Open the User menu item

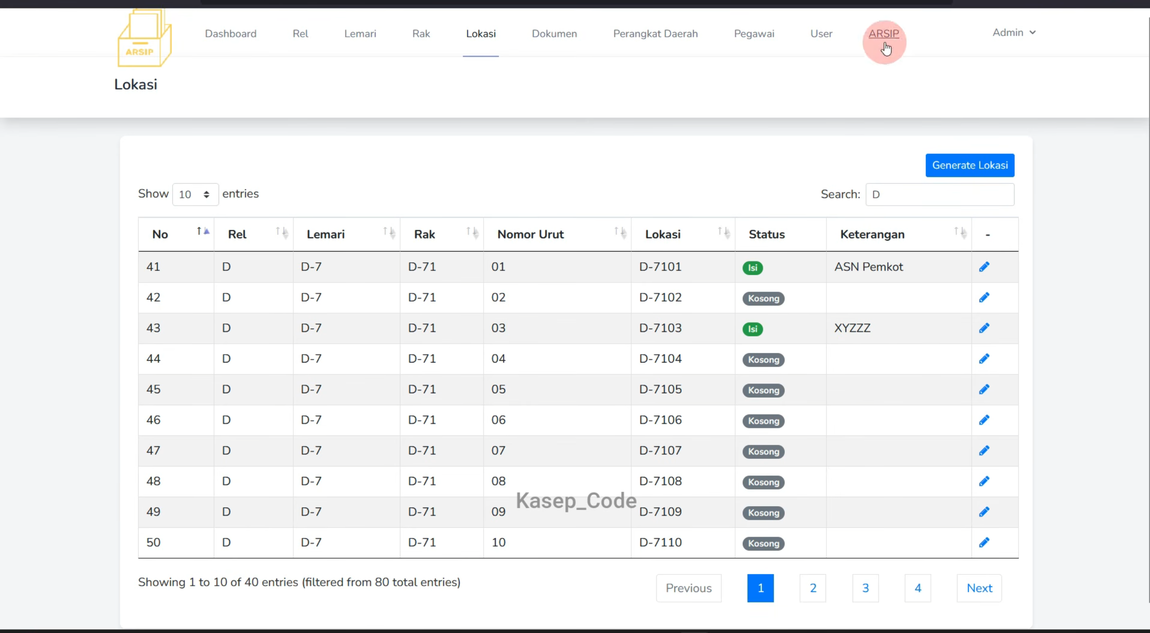821,34
